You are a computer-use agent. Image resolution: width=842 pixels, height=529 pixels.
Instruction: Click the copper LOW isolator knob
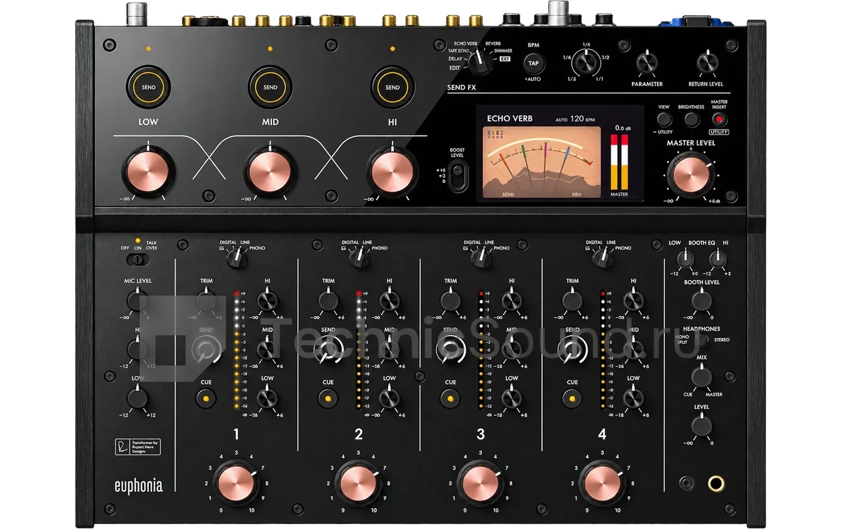(149, 172)
